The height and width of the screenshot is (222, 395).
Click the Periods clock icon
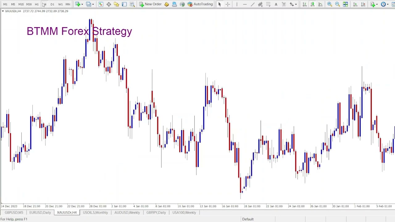383,4
